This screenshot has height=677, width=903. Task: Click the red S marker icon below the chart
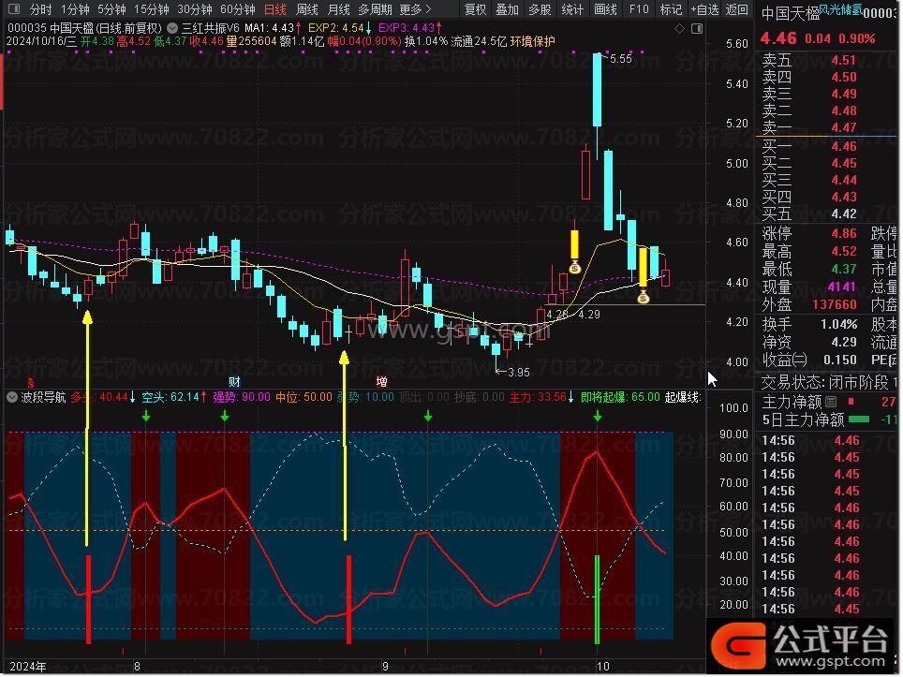click(x=31, y=383)
